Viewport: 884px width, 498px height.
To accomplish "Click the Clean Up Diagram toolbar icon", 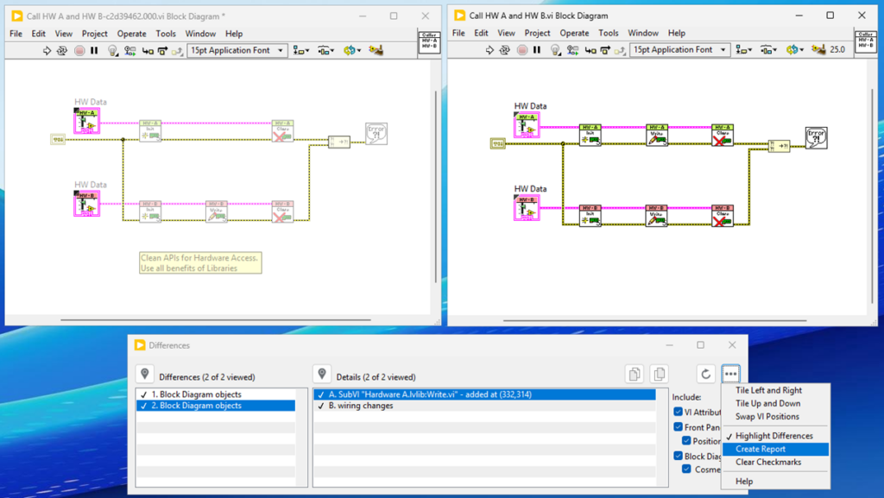I will click(376, 49).
